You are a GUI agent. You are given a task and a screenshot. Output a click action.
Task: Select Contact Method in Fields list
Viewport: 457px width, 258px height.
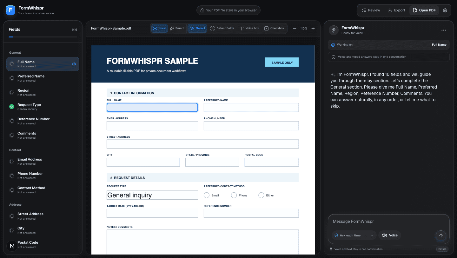point(43,190)
